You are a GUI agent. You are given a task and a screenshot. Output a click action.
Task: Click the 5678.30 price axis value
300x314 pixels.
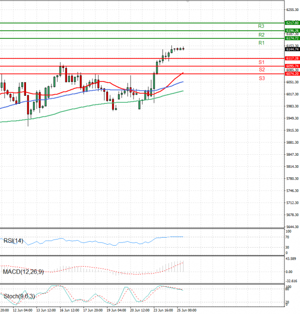pos(292,215)
